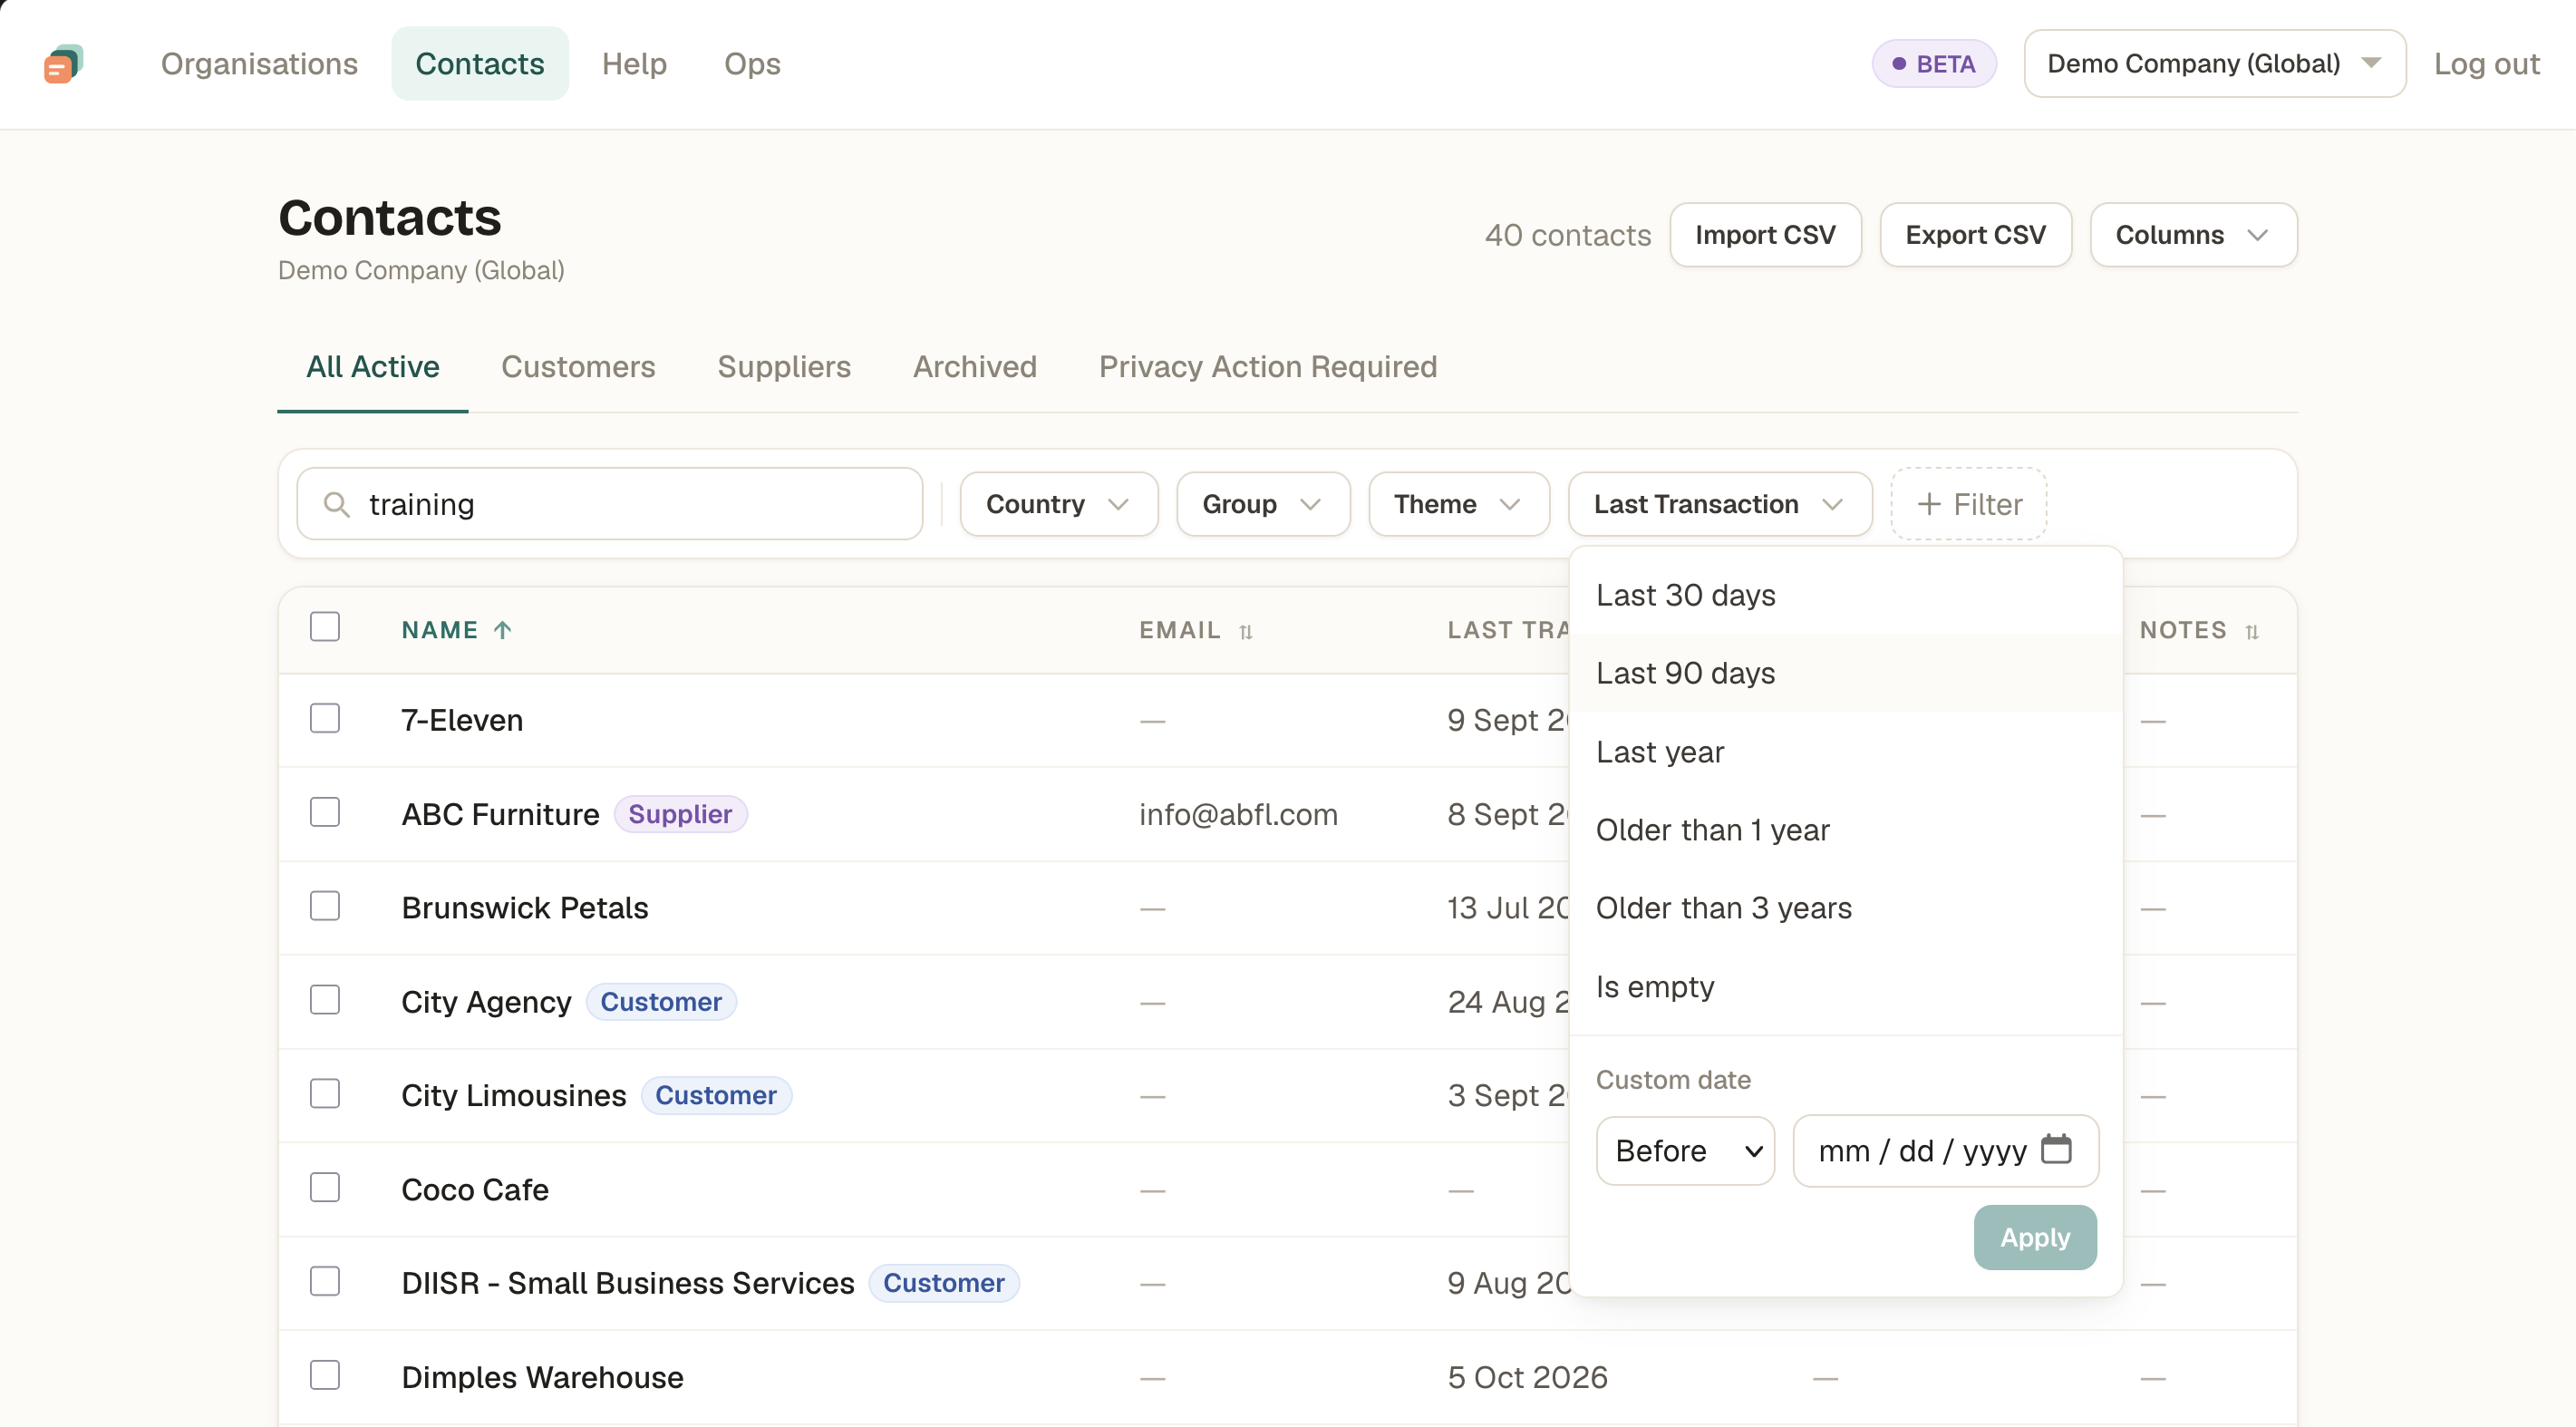The width and height of the screenshot is (2576, 1427).
Task: Open the Group filter dropdown
Action: pos(1263,504)
